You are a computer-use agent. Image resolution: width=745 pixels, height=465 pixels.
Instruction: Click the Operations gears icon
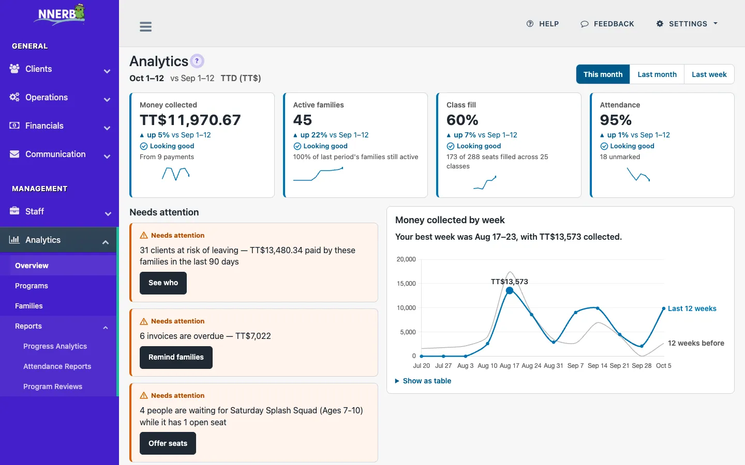[14, 97]
